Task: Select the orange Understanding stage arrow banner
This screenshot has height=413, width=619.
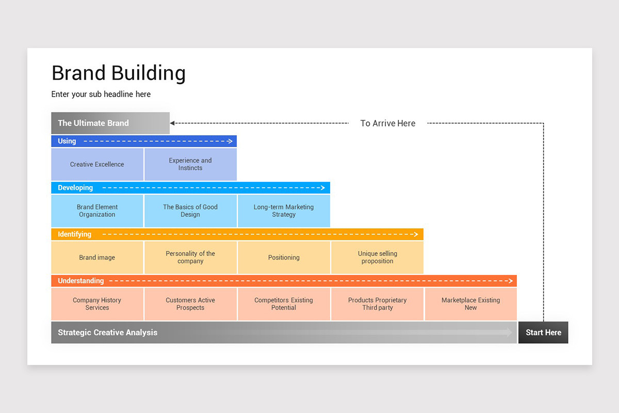Action: pos(284,281)
